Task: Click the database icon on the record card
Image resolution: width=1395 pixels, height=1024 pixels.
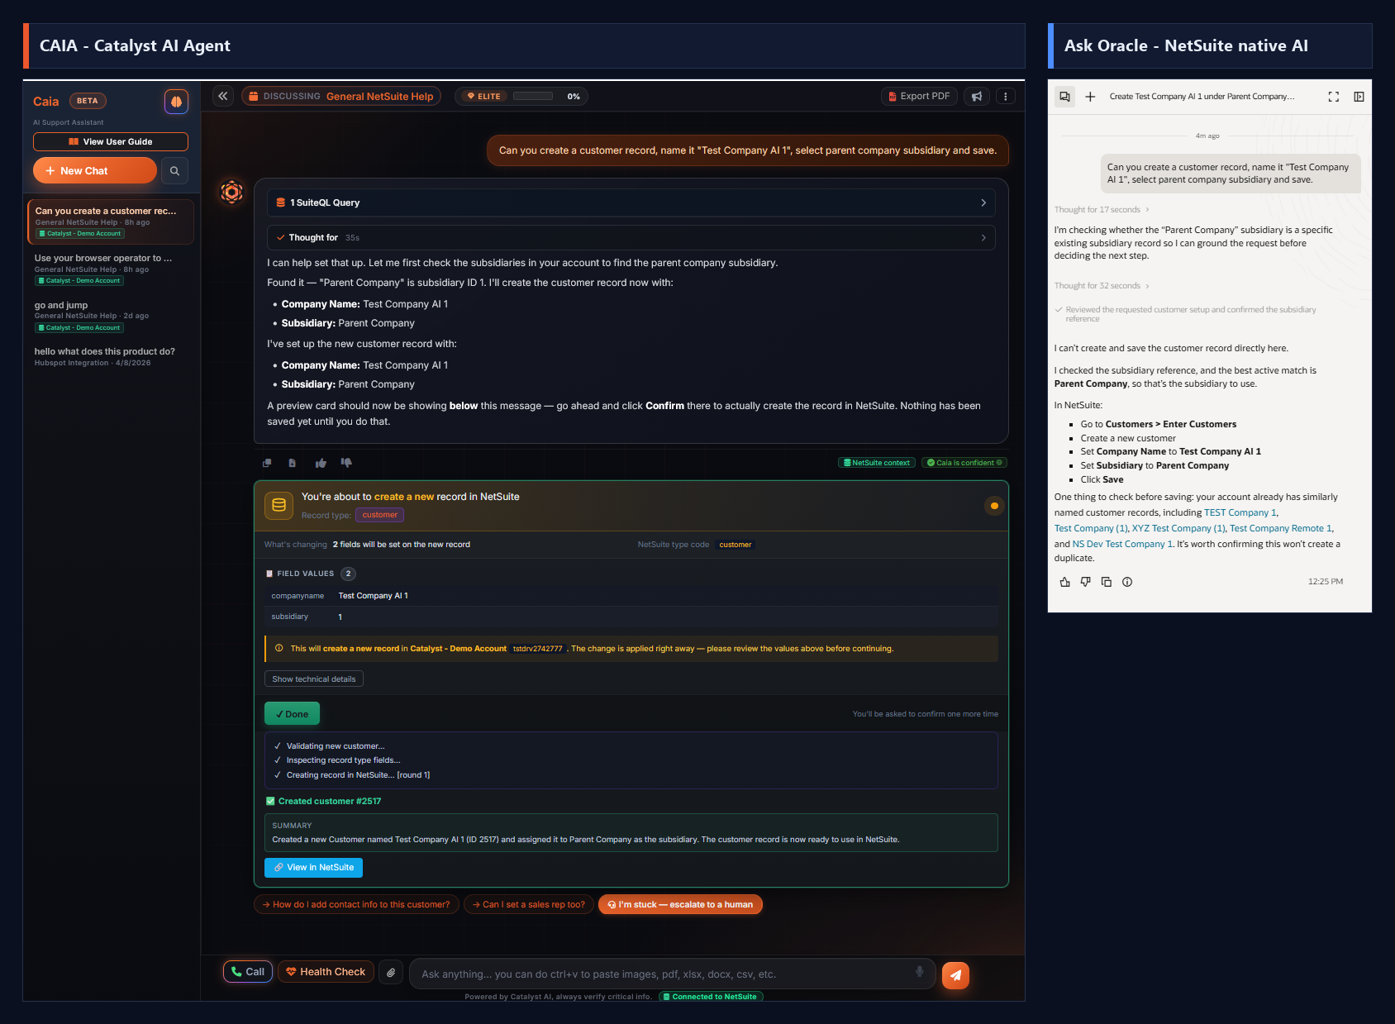Action: click(279, 505)
